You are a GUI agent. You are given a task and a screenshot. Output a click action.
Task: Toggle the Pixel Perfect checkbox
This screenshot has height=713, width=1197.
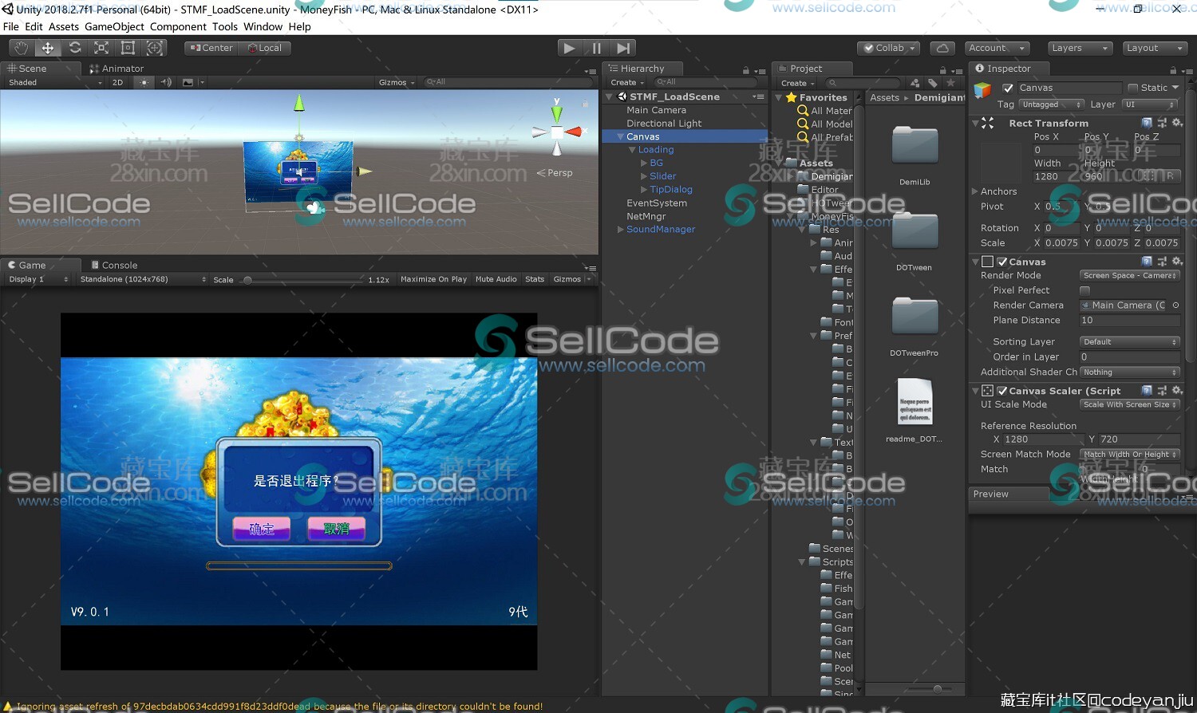point(1084,290)
